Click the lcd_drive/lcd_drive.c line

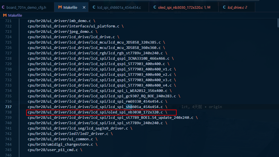click(x=73, y=37)
